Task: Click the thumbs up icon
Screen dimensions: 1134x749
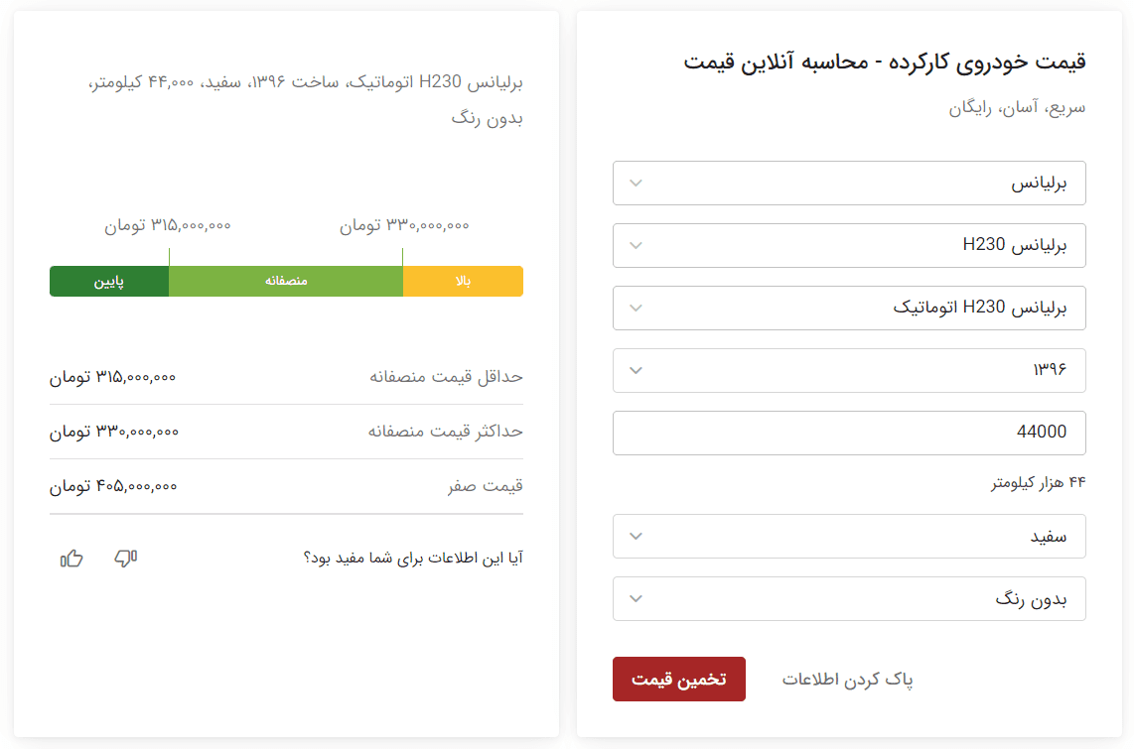Action: tap(71, 559)
